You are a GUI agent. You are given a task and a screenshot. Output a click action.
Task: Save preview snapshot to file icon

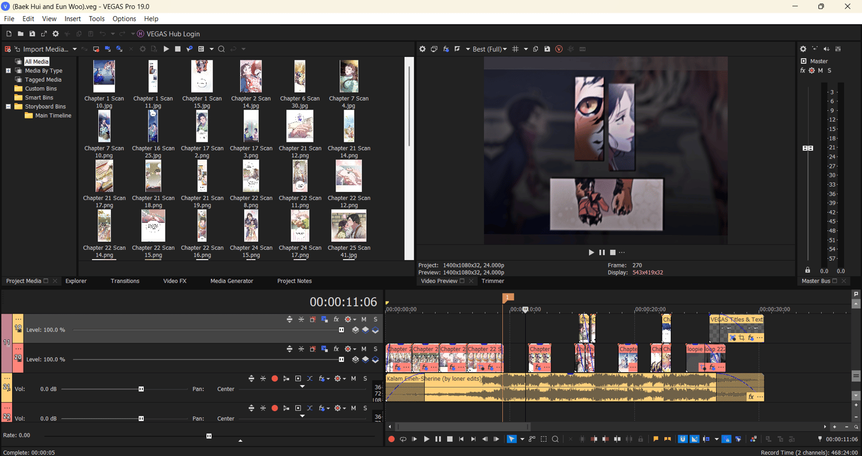tap(547, 49)
